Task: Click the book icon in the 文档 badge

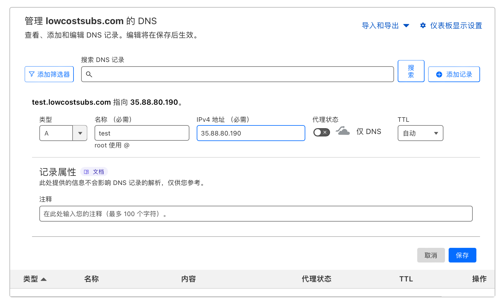Action: tap(86, 172)
